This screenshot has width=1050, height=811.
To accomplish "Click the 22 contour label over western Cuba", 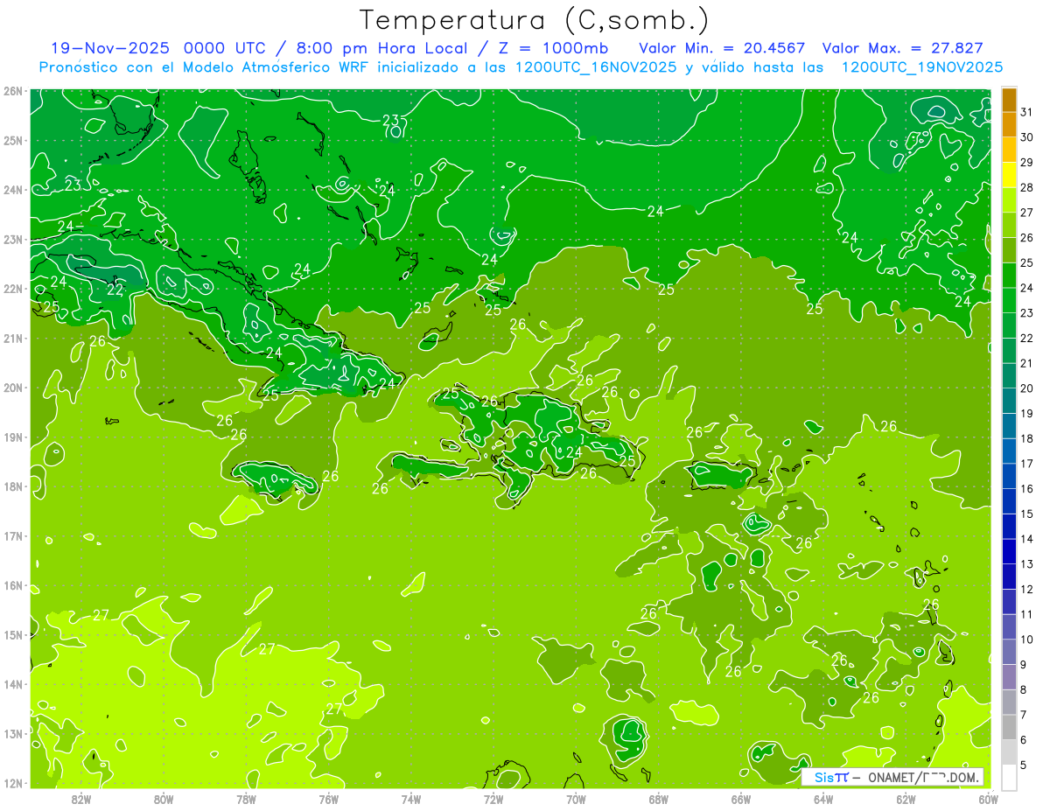I will [115, 290].
